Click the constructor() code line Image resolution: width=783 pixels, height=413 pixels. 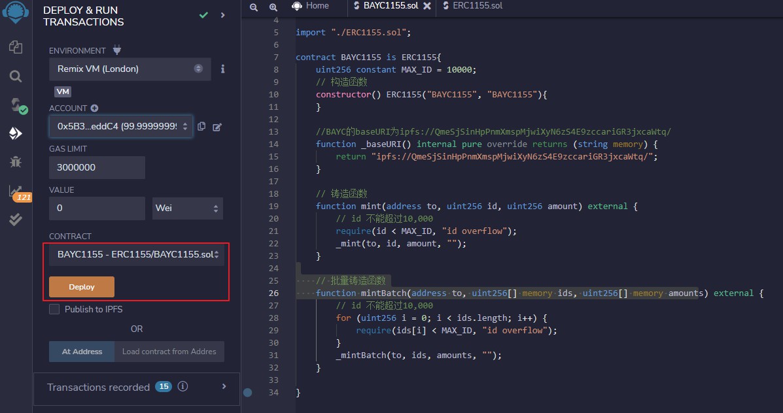(x=432, y=94)
